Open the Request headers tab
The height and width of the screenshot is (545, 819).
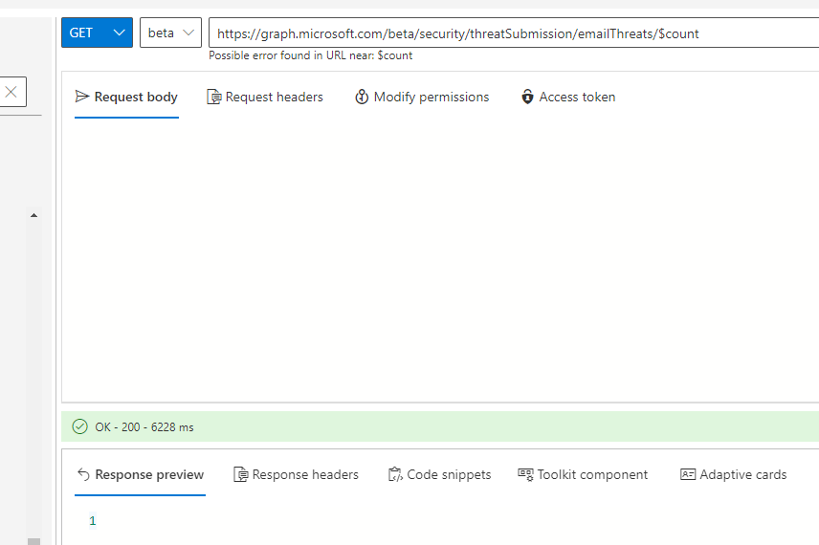[x=265, y=98]
